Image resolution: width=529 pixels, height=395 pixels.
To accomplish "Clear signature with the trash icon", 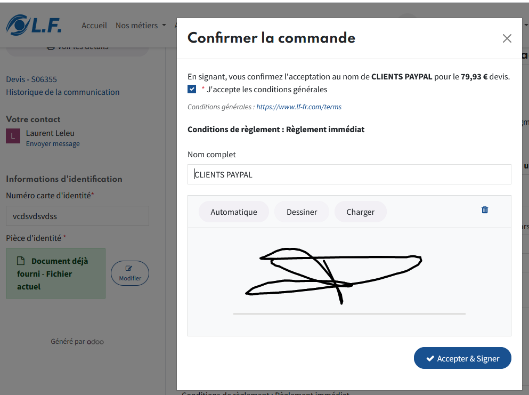I will point(484,209).
